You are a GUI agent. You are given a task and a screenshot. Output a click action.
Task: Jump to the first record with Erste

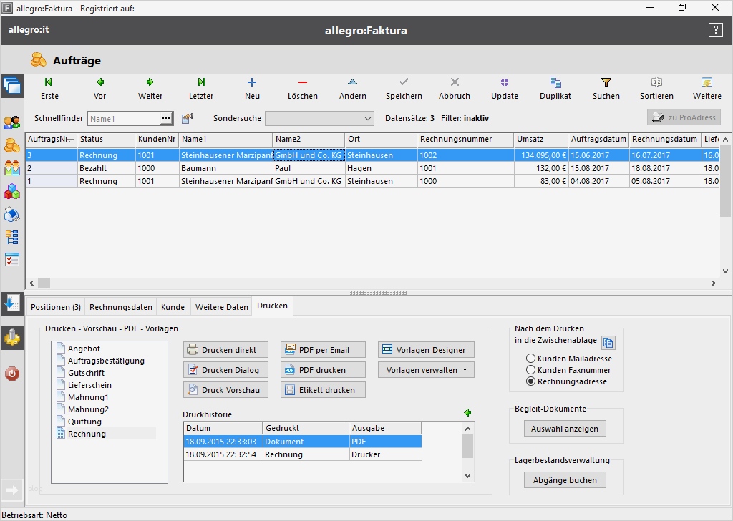pyautogui.click(x=49, y=83)
